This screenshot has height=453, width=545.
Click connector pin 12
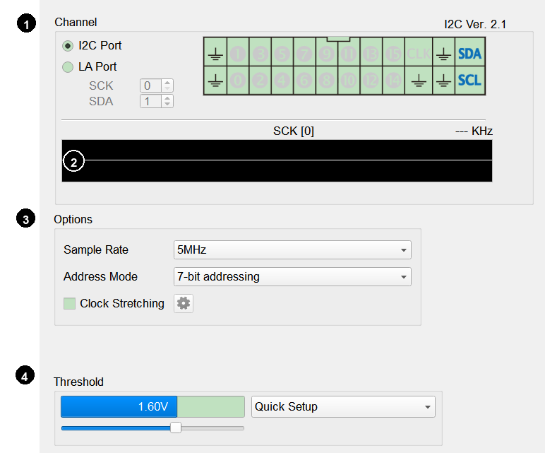click(x=371, y=81)
